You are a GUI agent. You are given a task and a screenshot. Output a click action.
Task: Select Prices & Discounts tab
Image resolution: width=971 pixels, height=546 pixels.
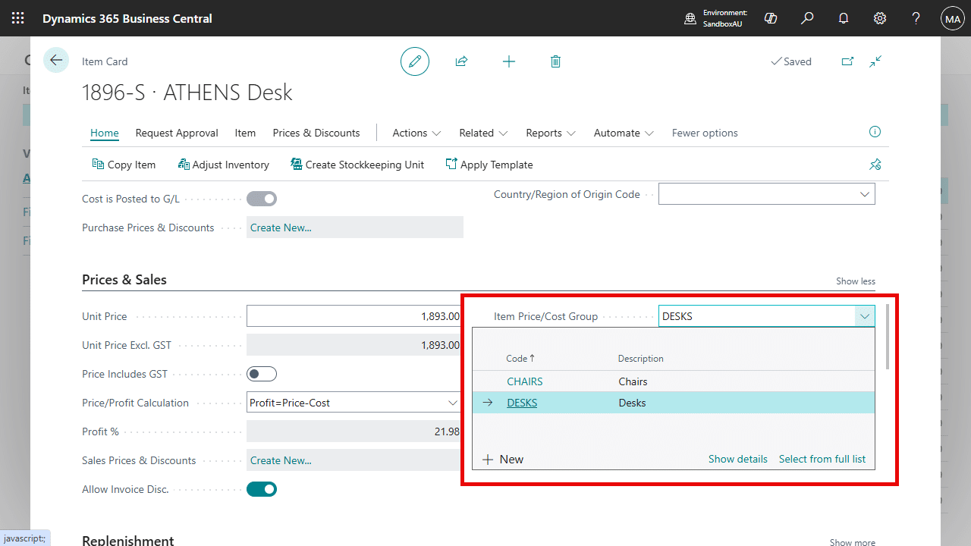pos(316,133)
